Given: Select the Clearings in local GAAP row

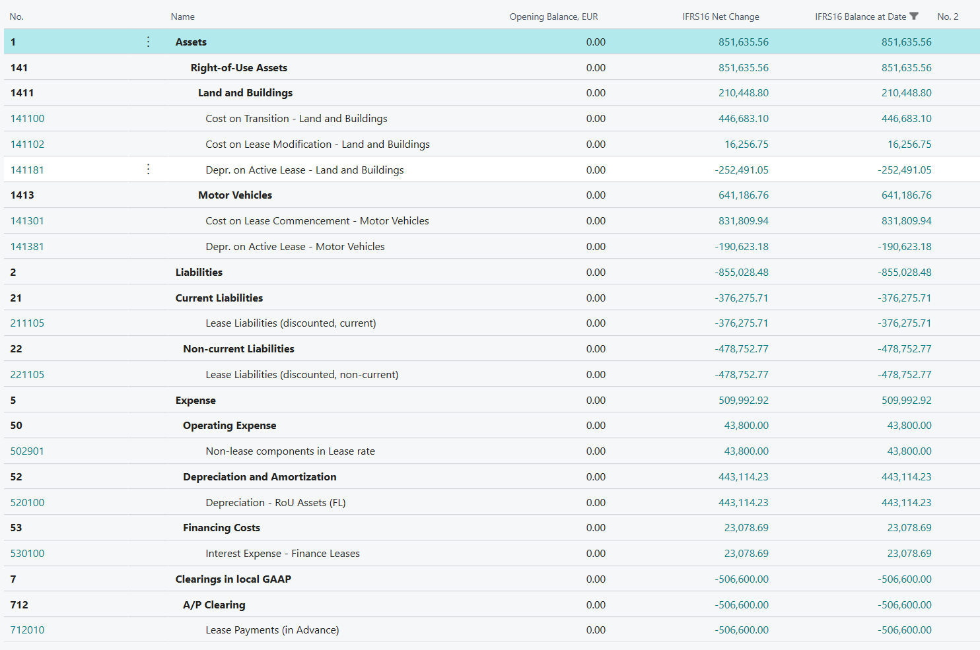Looking at the screenshot, I should click(x=492, y=579).
